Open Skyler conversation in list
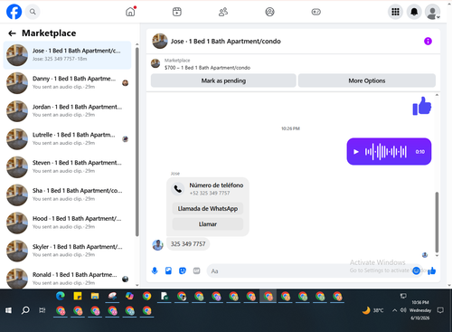The height and width of the screenshot is (332, 452). (x=67, y=251)
